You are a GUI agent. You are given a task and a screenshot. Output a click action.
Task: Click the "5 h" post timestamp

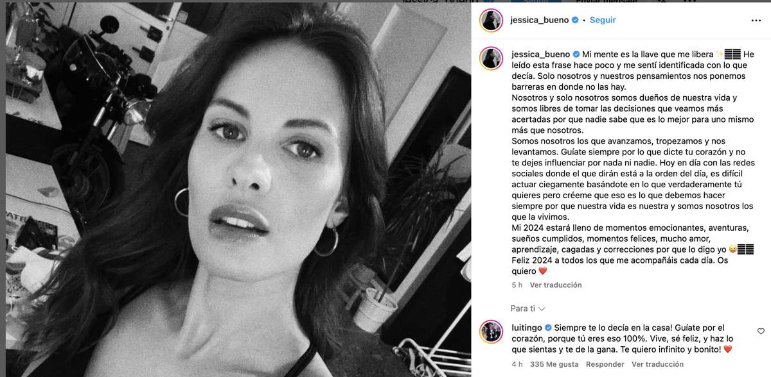pos(517,285)
